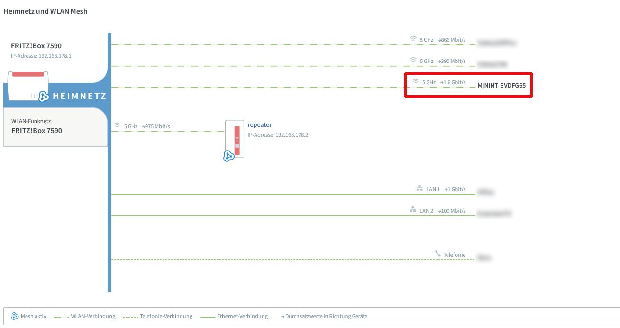Screen dimensions: 620x328
Task: Click the 5 GHz →390 Mbit/s throughput text
Action: coord(443,61)
